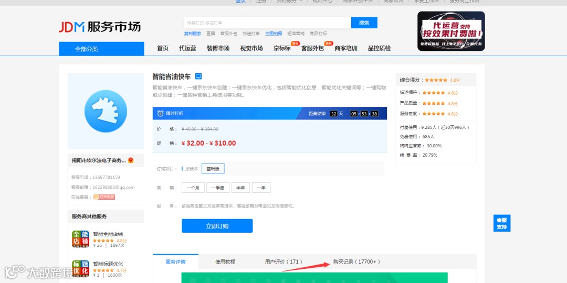Click the 短信营销 hot search link
The image size is (567, 283).
[x=296, y=34]
